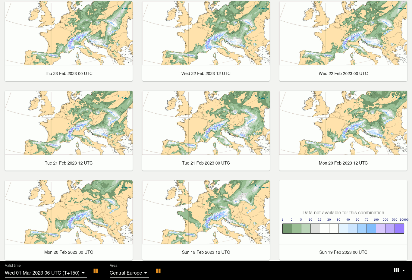
Task: Click the Tue 21 Feb 2023 12 UTC label
Action: (69, 163)
